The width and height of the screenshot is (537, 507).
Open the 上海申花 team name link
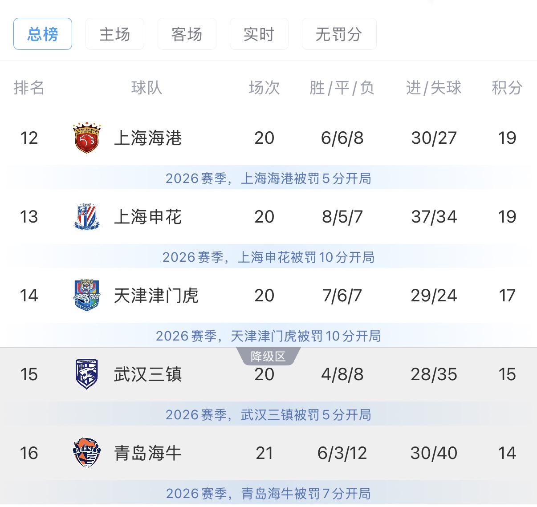148,217
